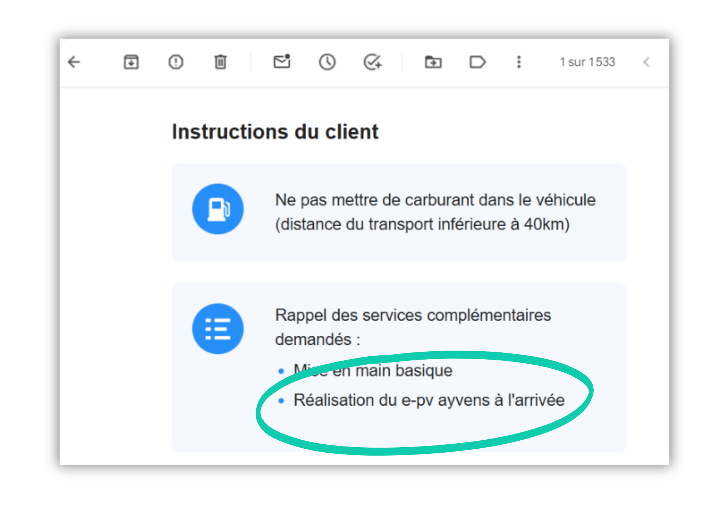Move email to folder
The image size is (724, 507).
pyautogui.click(x=433, y=62)
